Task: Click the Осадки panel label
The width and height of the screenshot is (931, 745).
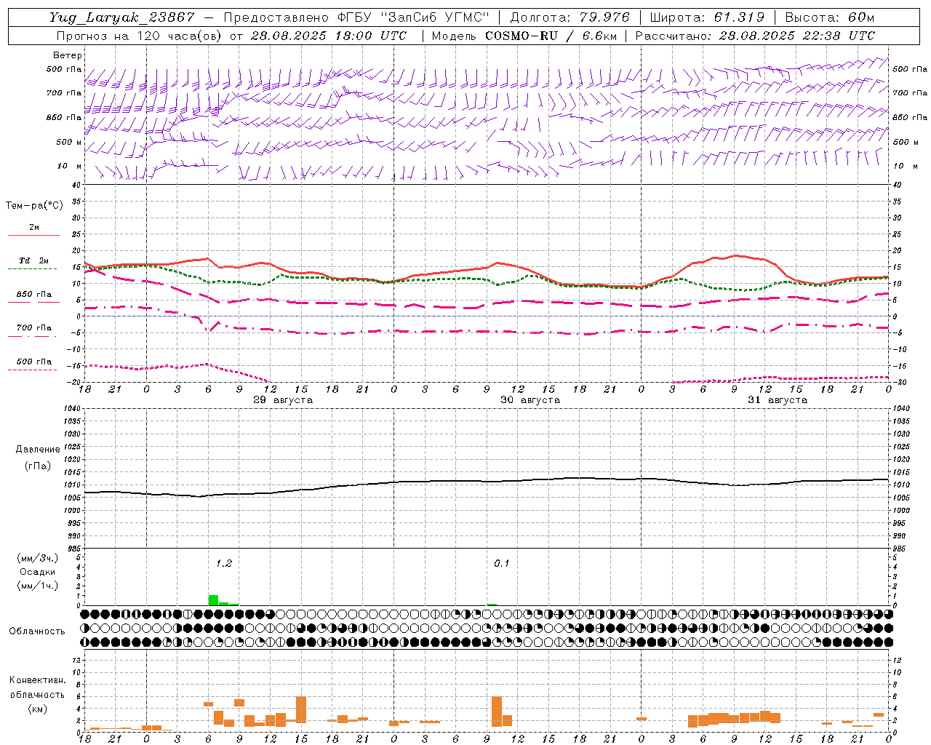Action: [37, 572]
